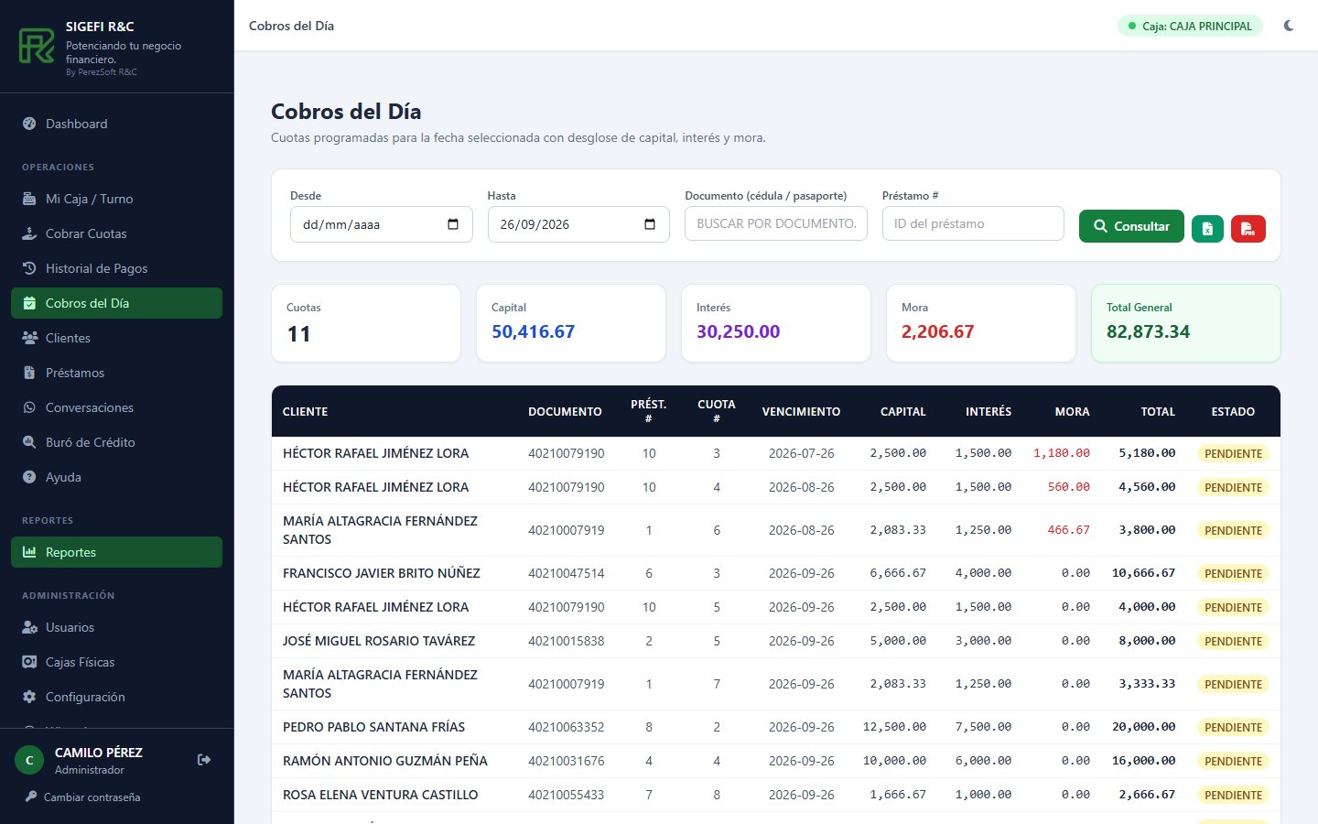
Task: Select the FRANCISCO JAVIER BRITO NÚÑEZ row name
Action: pos(382,573)
